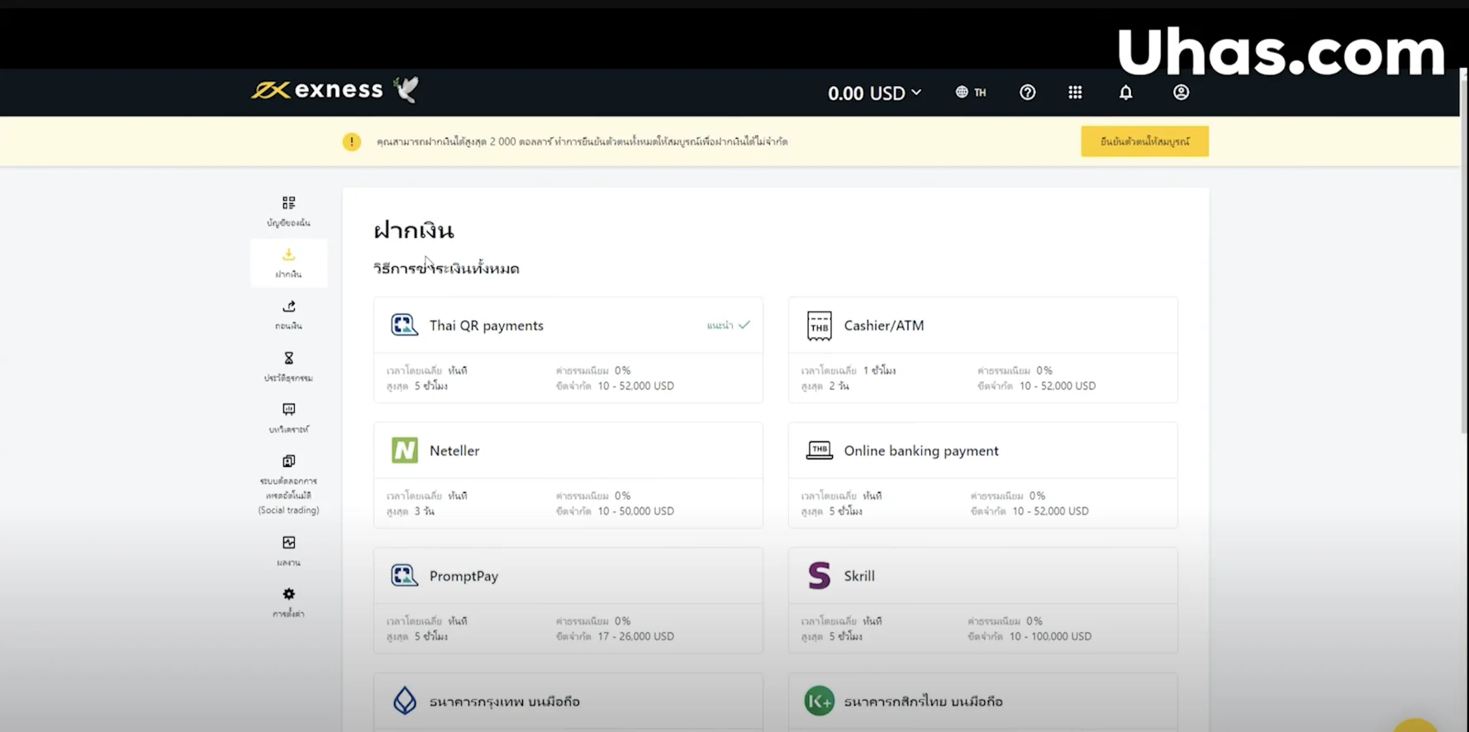Choose the PromptPay method label

464,576
